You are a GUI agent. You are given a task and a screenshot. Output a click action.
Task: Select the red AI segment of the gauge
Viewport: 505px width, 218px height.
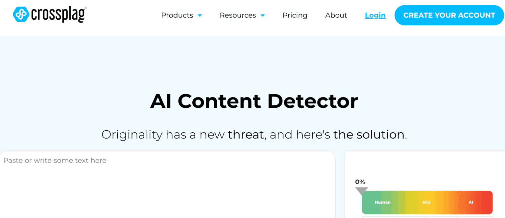471,202
